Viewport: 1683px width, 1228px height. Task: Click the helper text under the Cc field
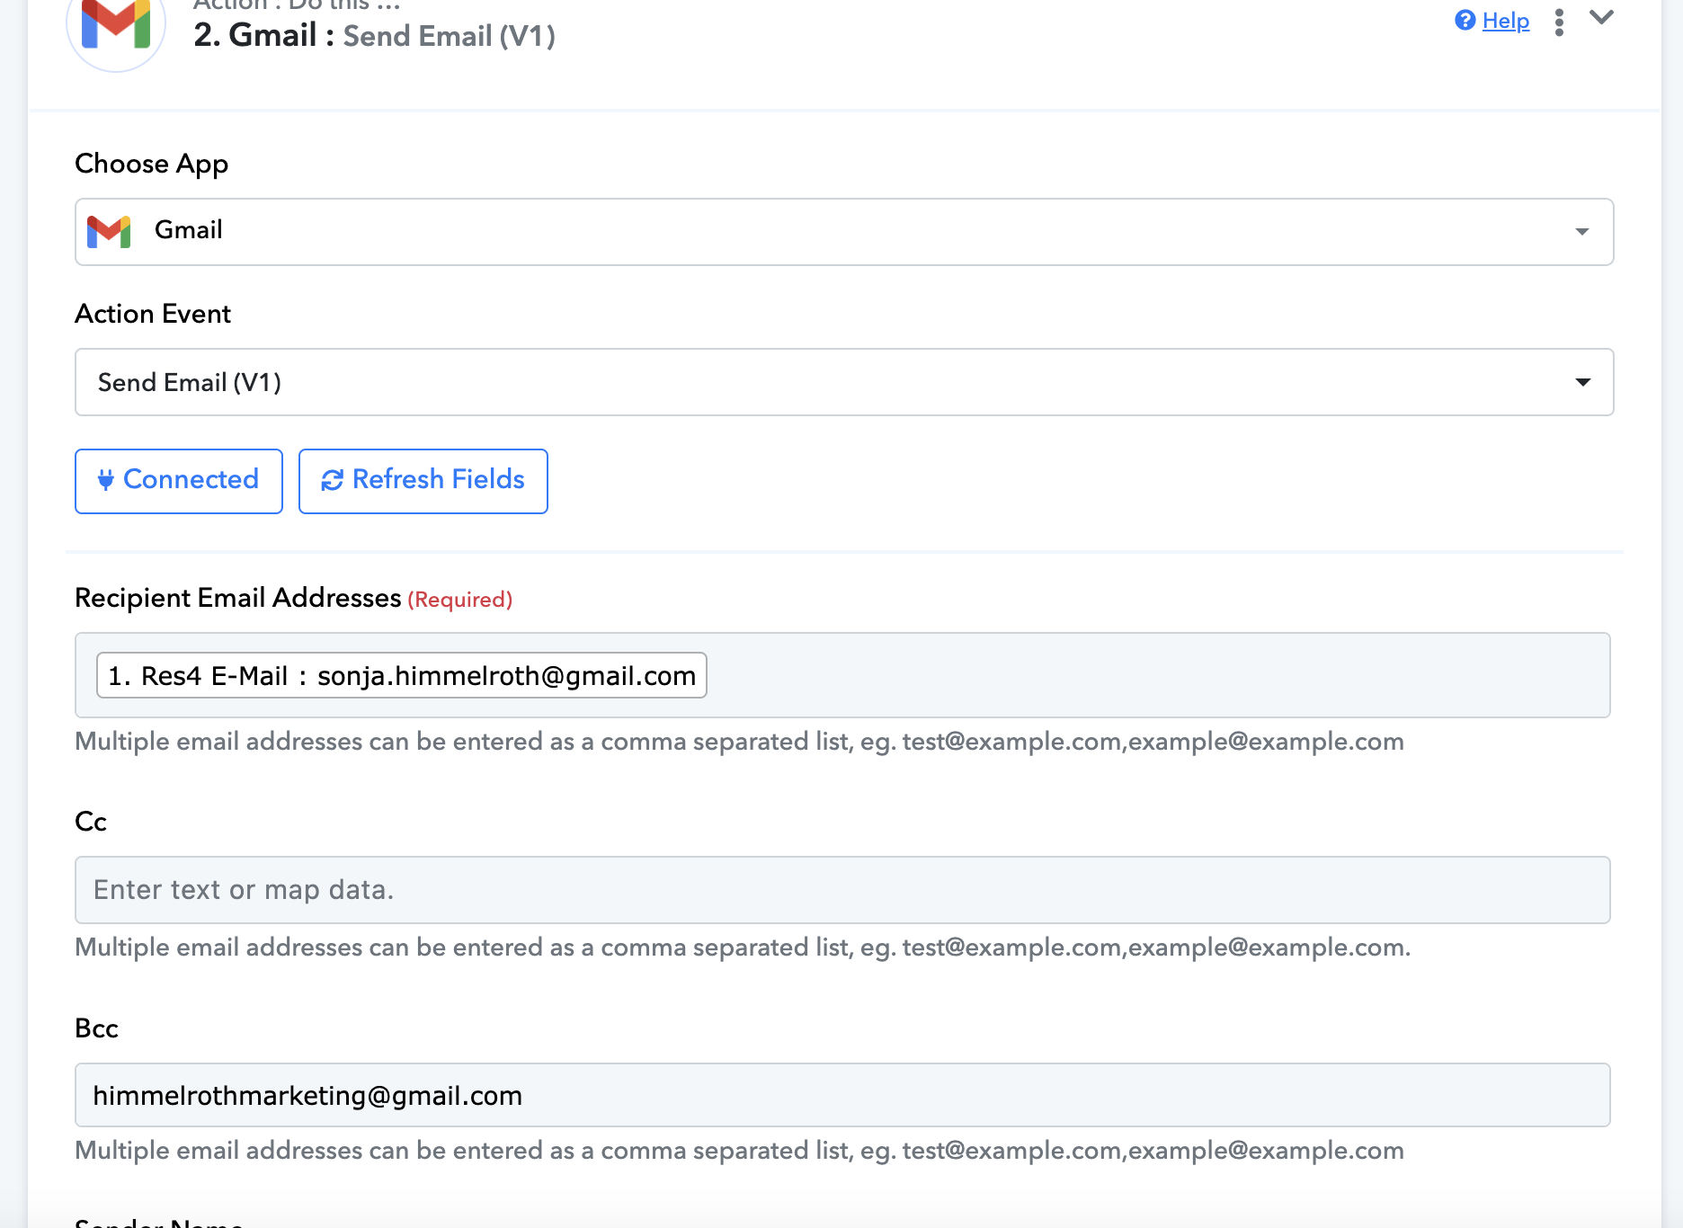[x=743, y=948]
